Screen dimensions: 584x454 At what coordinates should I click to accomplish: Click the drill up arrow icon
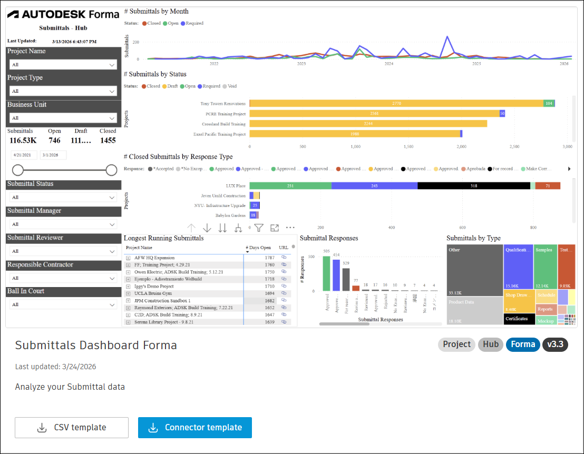tap(191, 228)
